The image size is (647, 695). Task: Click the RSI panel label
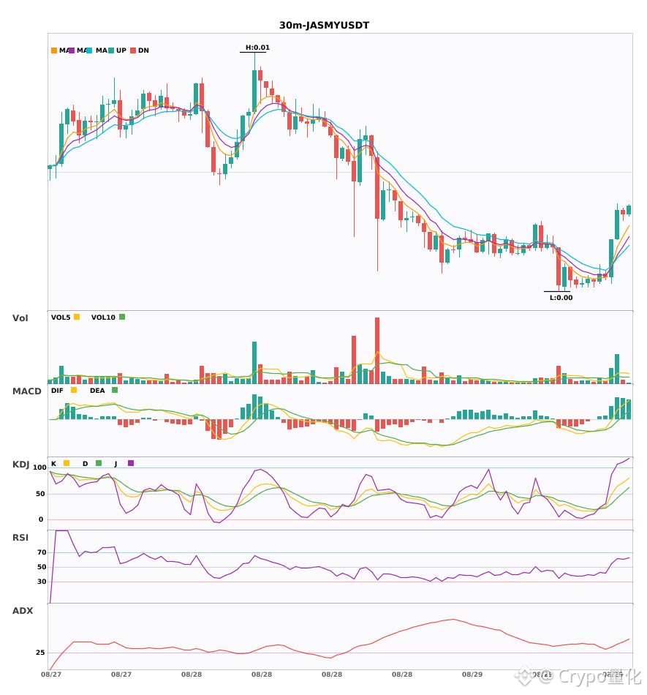click(20, 537)
